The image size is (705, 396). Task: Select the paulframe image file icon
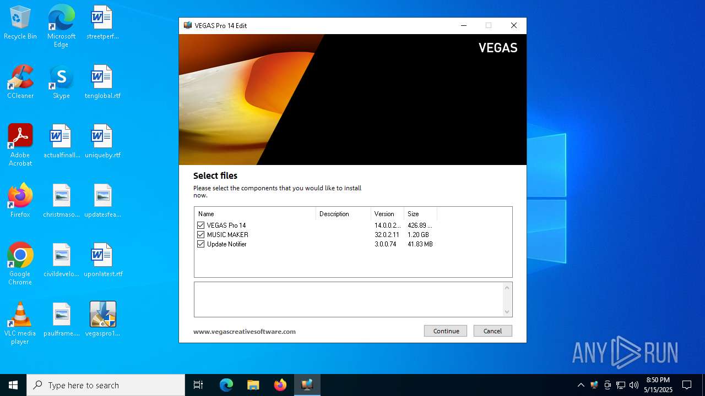pos(61,320)
